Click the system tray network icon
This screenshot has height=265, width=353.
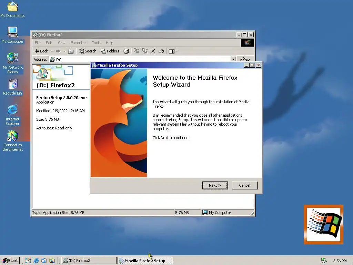tap(324, 261)
